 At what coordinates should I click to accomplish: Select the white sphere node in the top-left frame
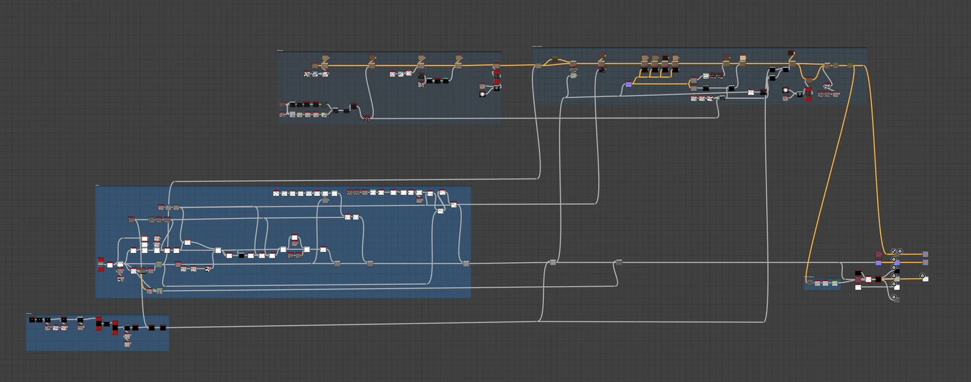482,93
